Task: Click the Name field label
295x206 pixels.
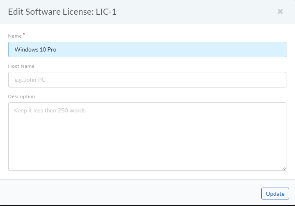Action: pyautogui.click(x=15, y=36)
